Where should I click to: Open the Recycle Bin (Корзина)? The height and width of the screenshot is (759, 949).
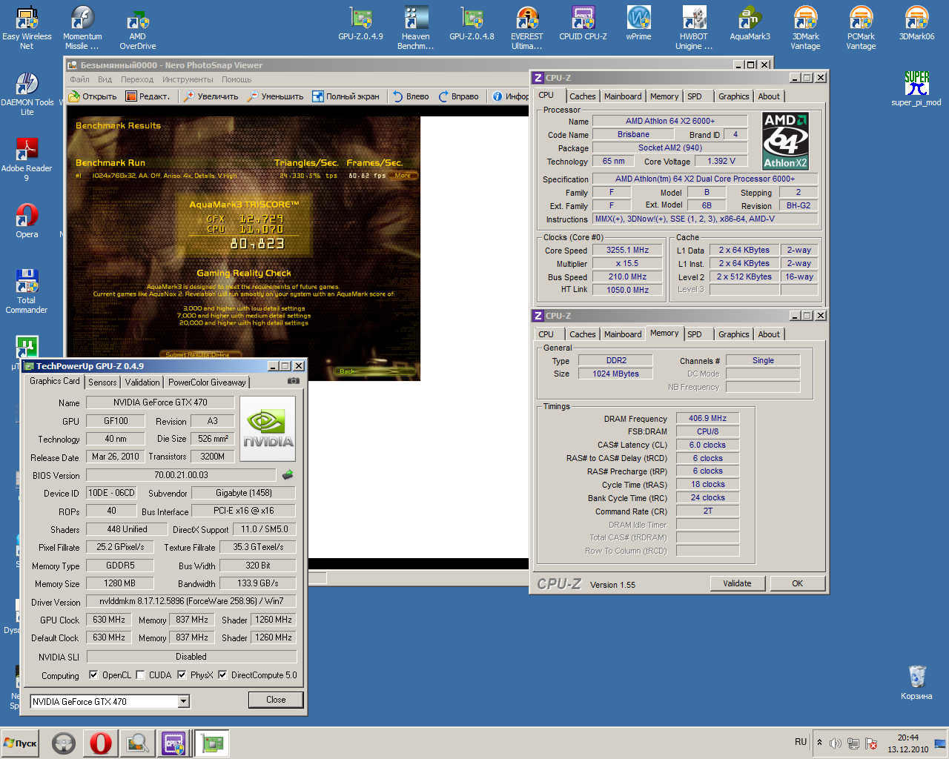tap(916, 683)
